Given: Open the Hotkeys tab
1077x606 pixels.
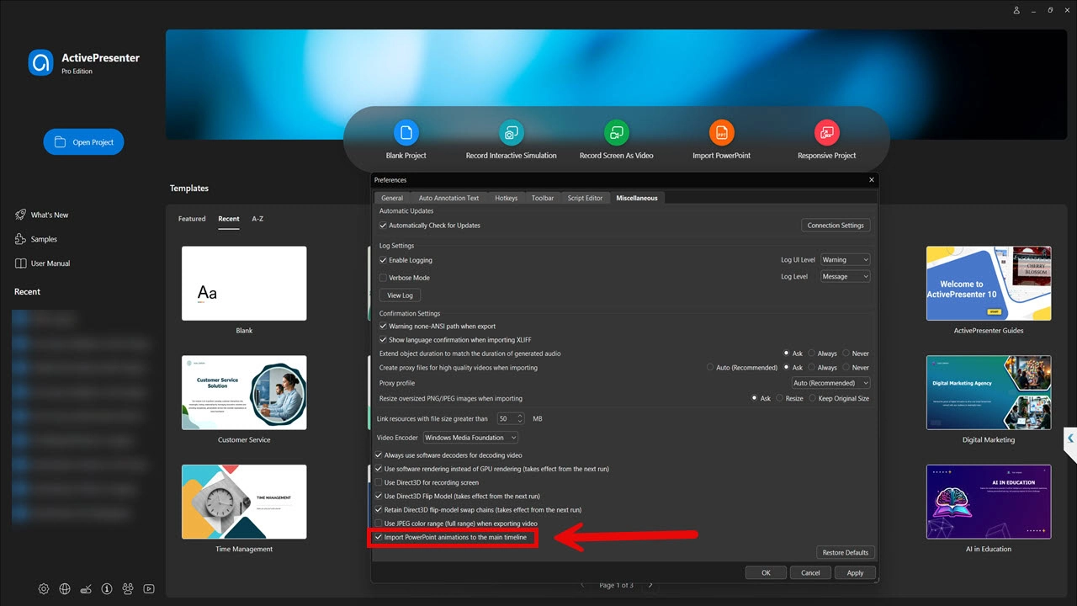Looking at the screenshot, I should (x=507, y=198).
